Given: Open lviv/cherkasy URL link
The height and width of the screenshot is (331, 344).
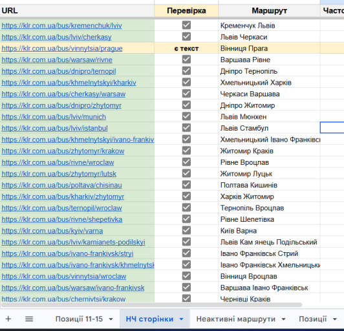Looking at the screenshot, I should [x=56, y=37].
